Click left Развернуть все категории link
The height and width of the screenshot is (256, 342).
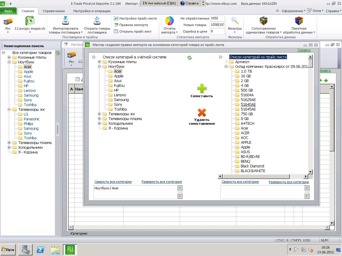pyautogui.click(x=161, y=182)
